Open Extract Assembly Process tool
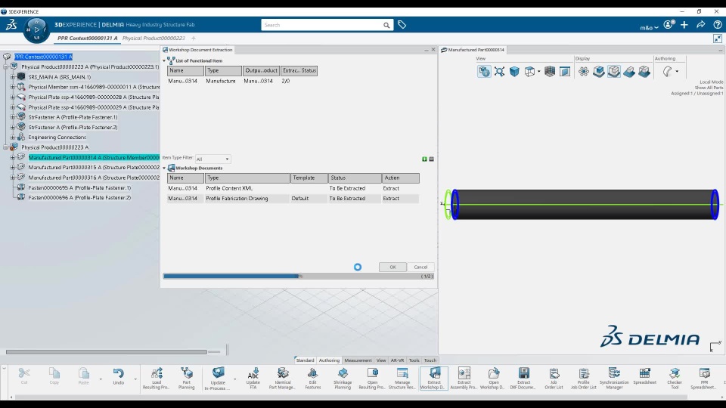 464,378
